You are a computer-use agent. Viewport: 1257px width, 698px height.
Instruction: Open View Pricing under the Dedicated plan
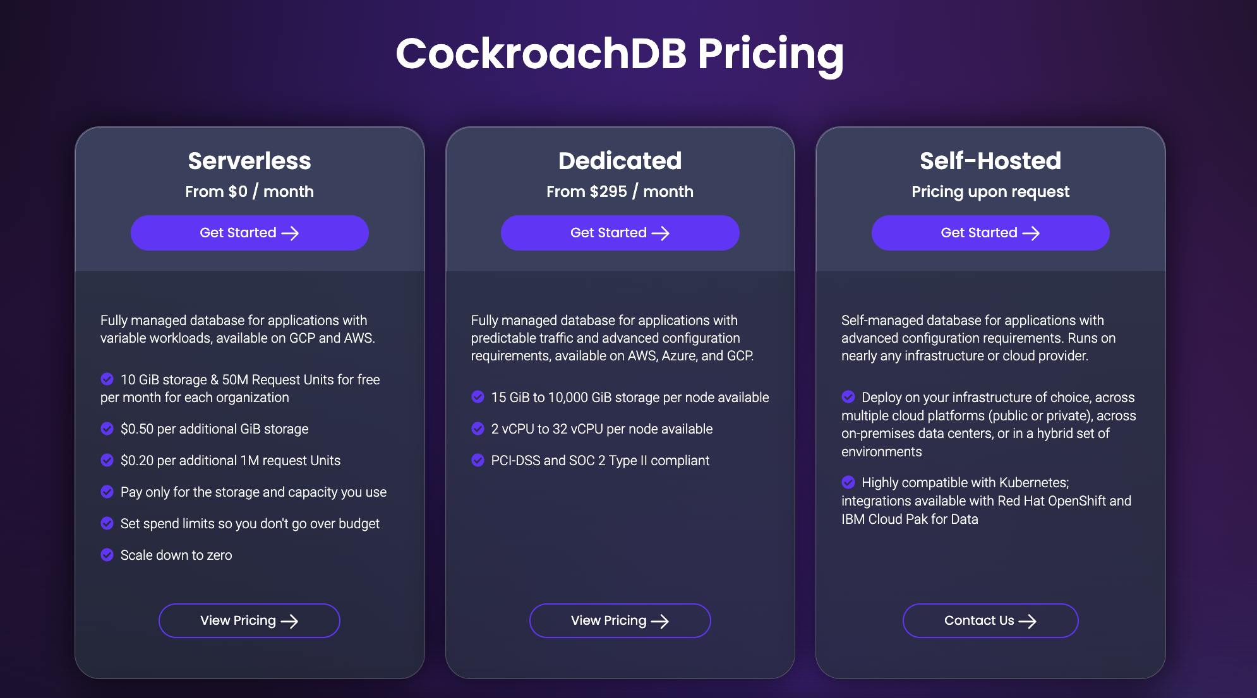tap(620, 620)
